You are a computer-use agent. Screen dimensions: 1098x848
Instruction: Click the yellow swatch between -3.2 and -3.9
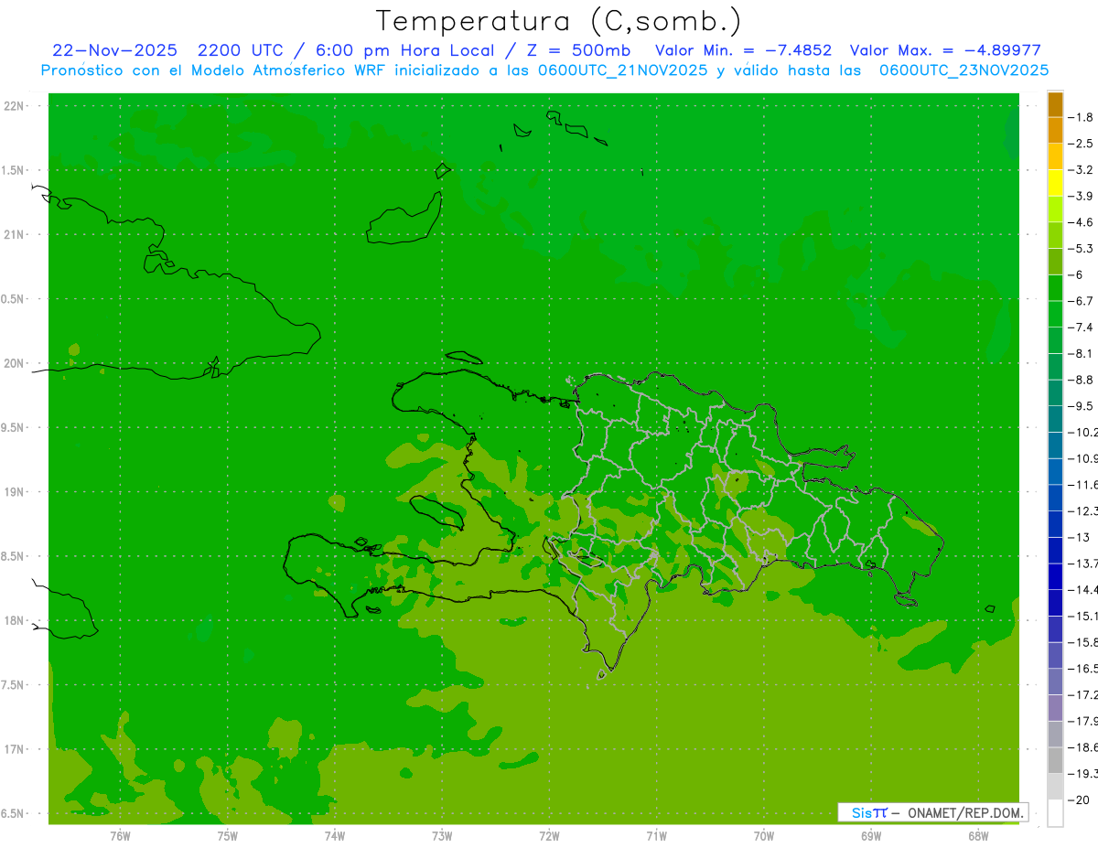coord(1055,183)
